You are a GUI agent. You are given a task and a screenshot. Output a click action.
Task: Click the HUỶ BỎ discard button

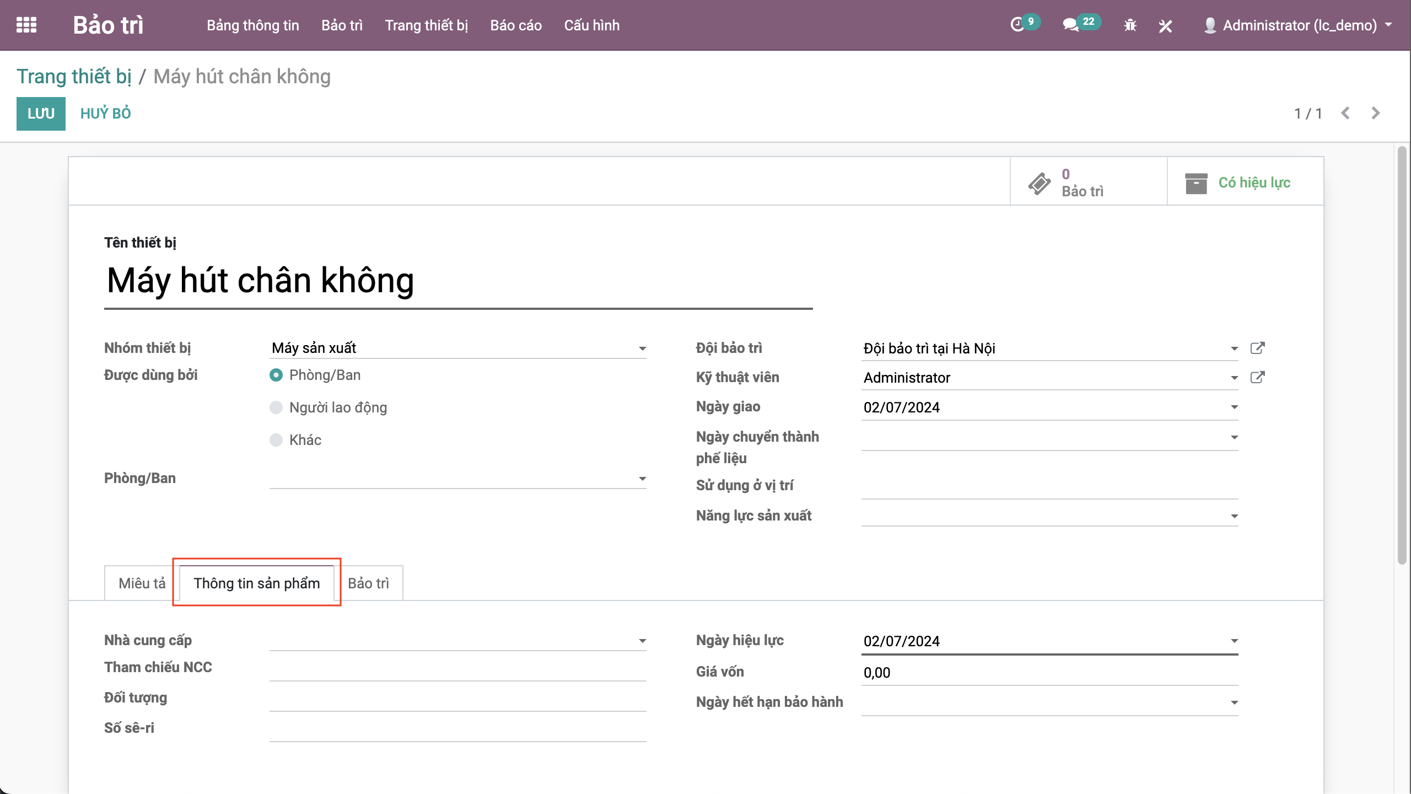(105, 114)
